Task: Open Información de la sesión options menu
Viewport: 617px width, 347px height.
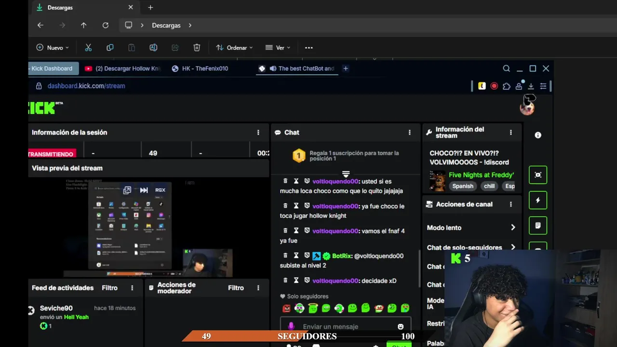Action: (x=258, y=133)
